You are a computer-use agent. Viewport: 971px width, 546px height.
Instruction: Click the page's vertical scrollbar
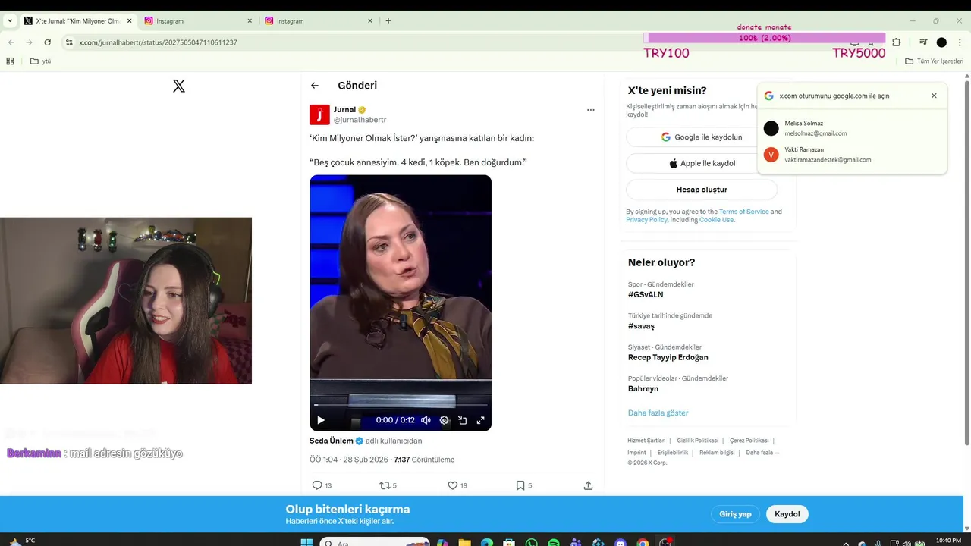966,262
